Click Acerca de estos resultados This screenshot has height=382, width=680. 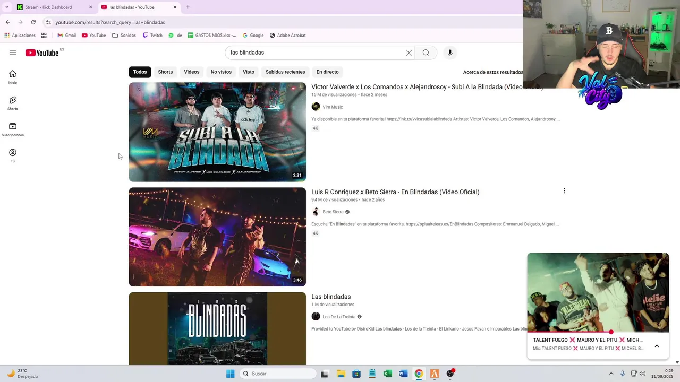pyautogui.click(x=492, y=72)
